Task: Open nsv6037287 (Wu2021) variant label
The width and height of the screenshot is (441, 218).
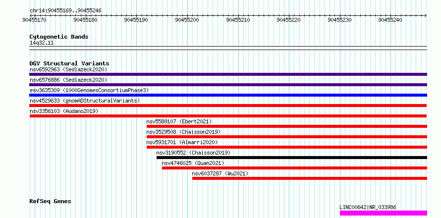Action: tap(220, 173)
